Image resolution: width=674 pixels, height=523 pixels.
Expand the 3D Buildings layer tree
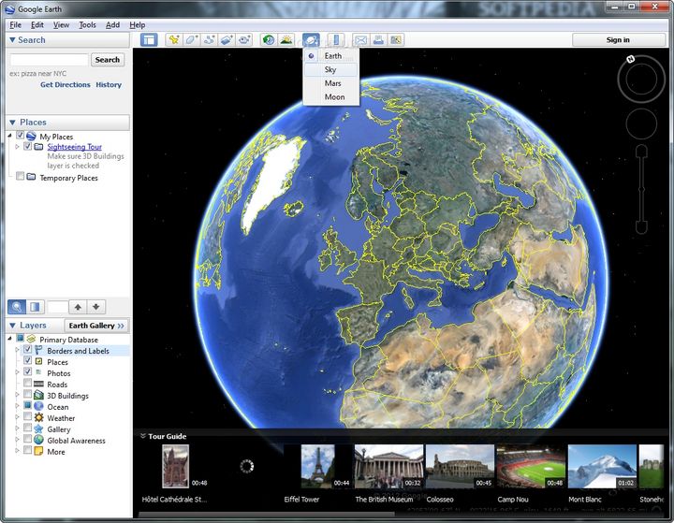pos(17,396)
